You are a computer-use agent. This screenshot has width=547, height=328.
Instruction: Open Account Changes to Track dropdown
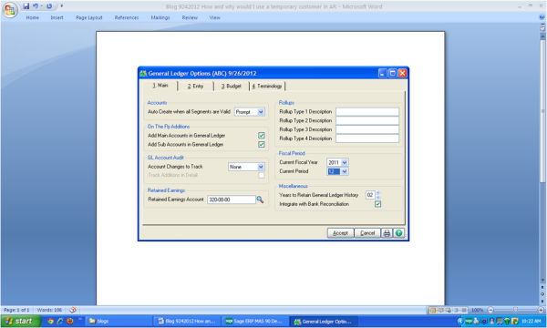(261, 167)
